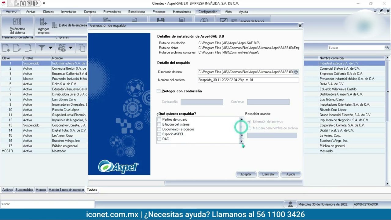
Task: Click the delete client document-minus icon
Action: tap(28, 48)
